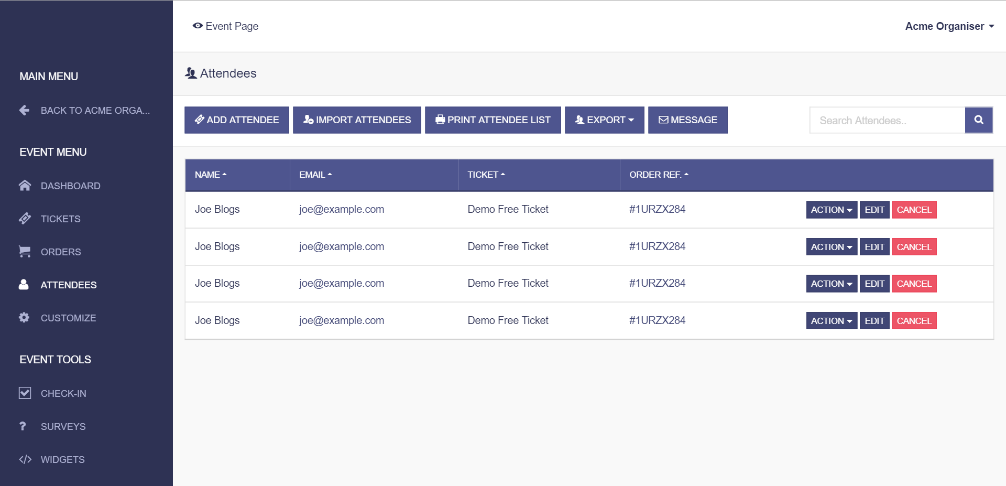Click the Widgets code brackets icon

tap(25, 459)
